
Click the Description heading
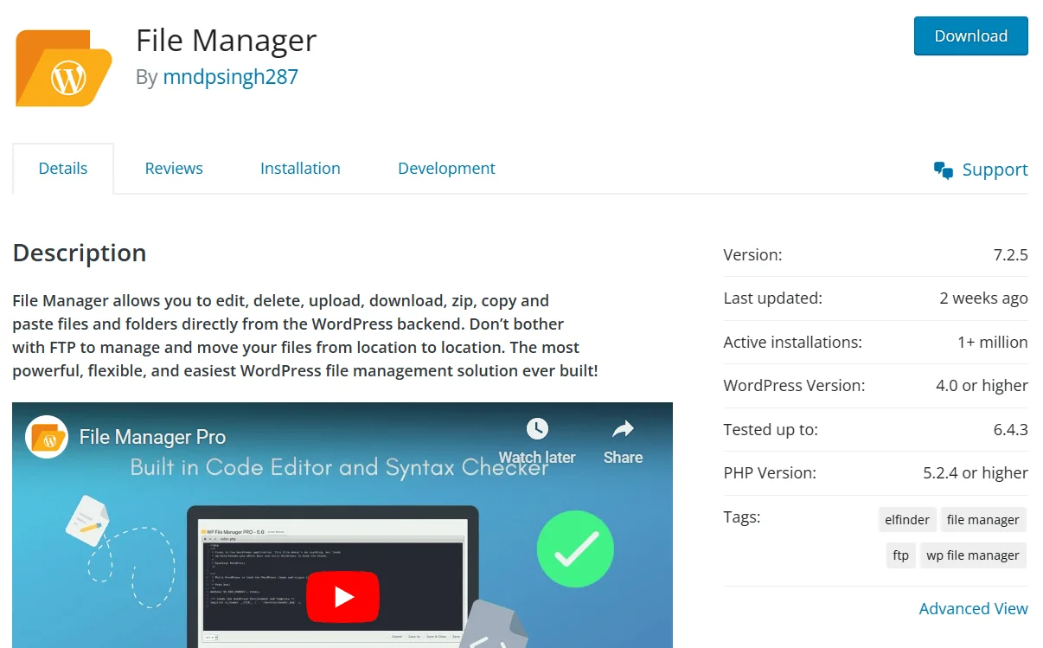coord(80,253)
